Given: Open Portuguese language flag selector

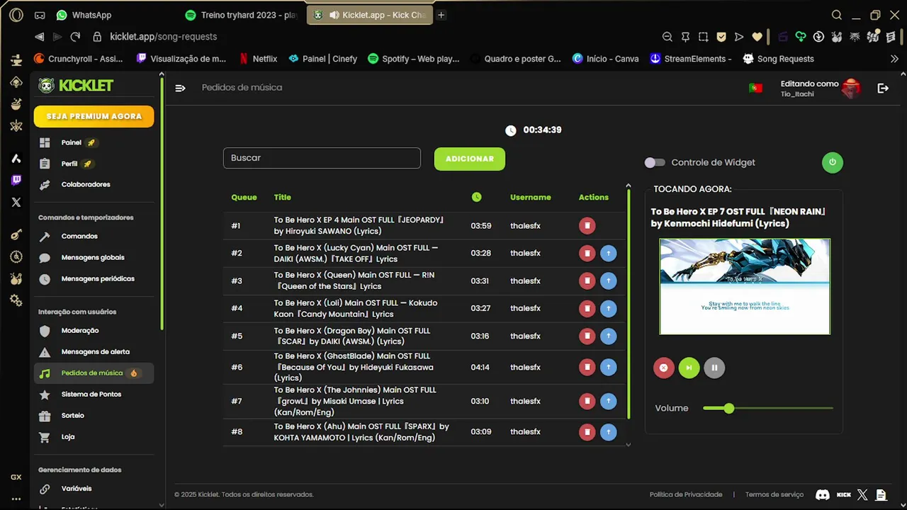Looking at the screenshot, I should tap(755, 88).
